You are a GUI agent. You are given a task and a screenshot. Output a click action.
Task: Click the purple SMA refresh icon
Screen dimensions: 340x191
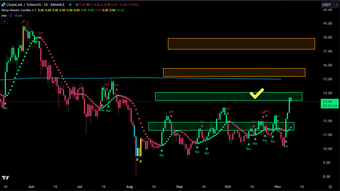10,16
